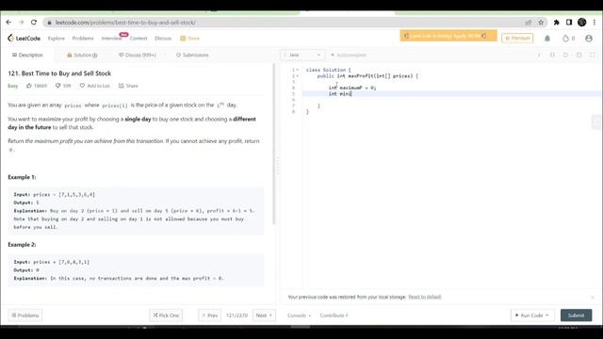Toggle the Autocomplete option

[349, 55]
